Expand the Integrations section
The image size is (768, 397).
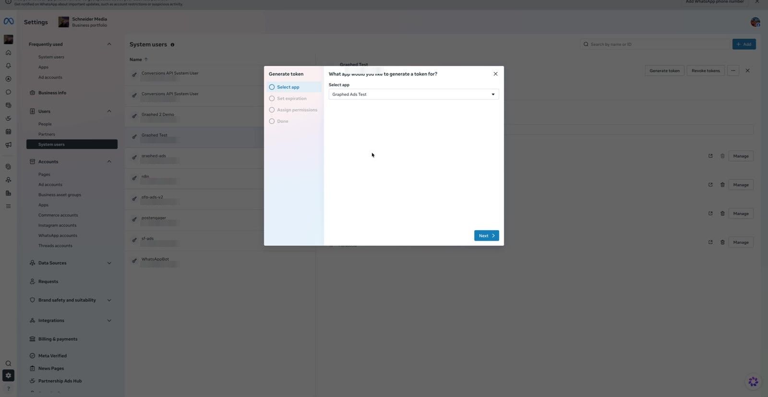click(x=109, y=321)
